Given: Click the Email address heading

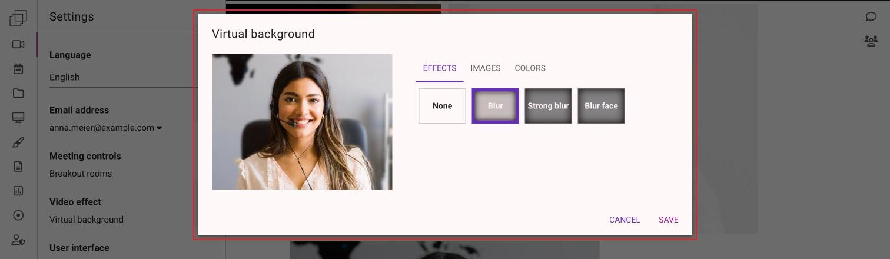Looking at the screenshot, I should 79,110.
